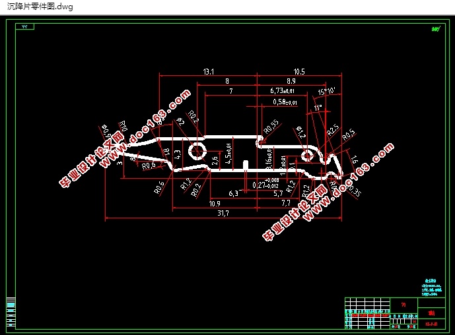Viewport: 455px width, 335px height.
Task: Click the white revision table on left border
Action: (11, 310)
